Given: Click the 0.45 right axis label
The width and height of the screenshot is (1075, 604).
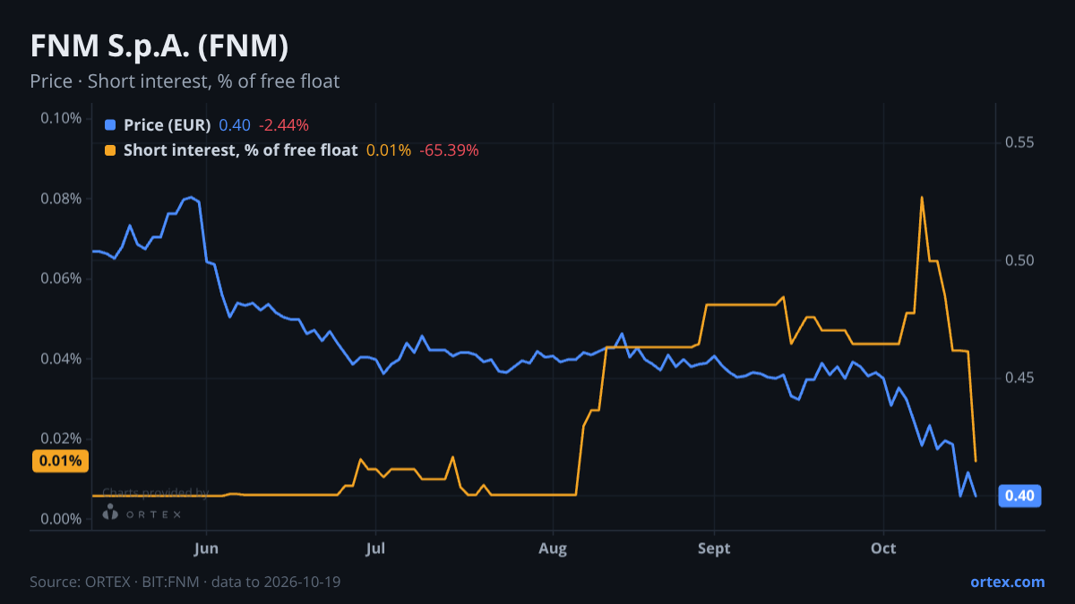Looking at the screenshot, I should [x=1019, y=378].
